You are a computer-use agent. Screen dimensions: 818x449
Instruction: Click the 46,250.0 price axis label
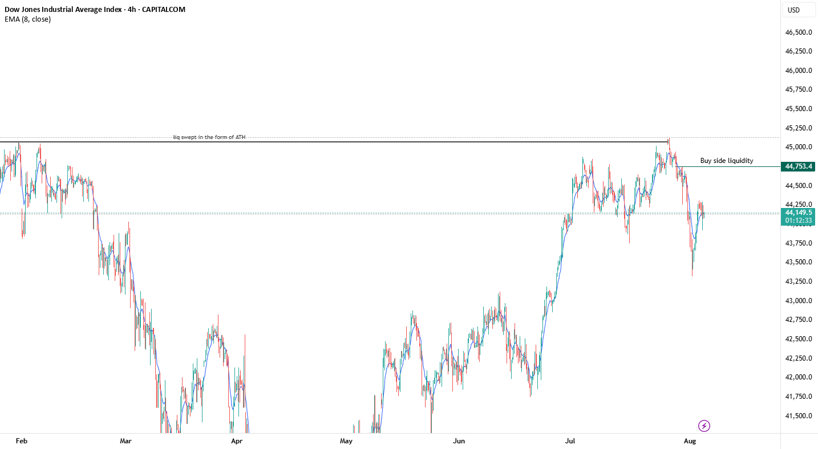(799, 51)
